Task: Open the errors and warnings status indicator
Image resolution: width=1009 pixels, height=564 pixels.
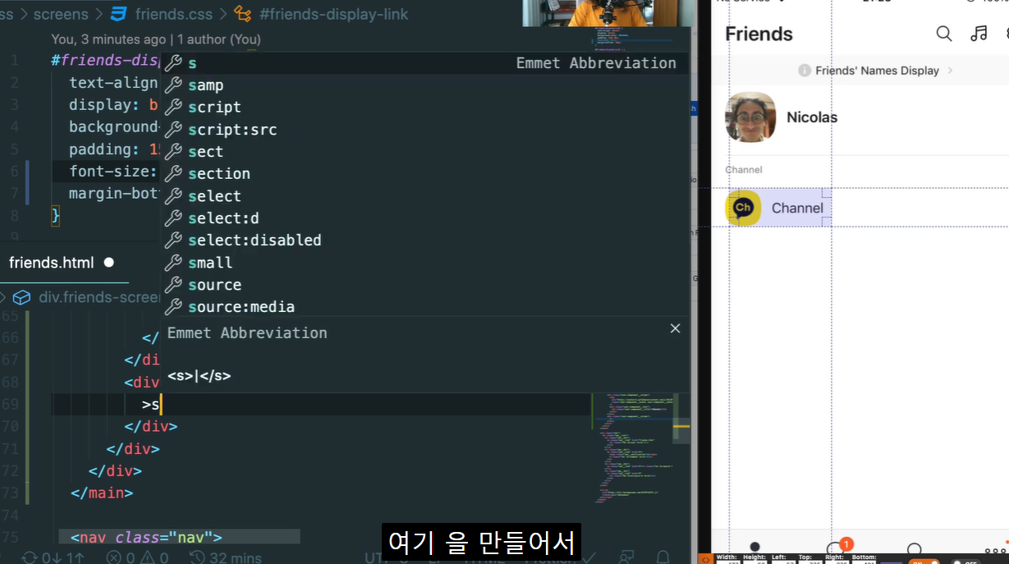Action: pos(137,557)
